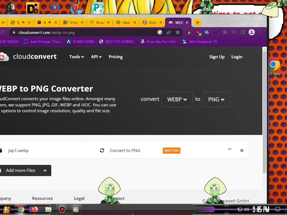Open the red 2 desktop shortcut icon
Screen dimensions: 287x215
coord(55,8)
